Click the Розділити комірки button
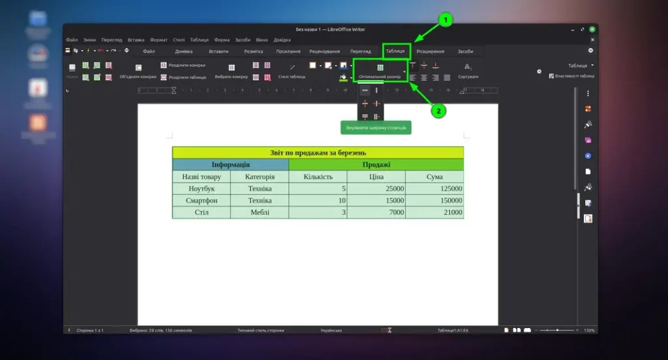This screenshot has height=360, width=668. pyautogui.click(x=183, y=65)
